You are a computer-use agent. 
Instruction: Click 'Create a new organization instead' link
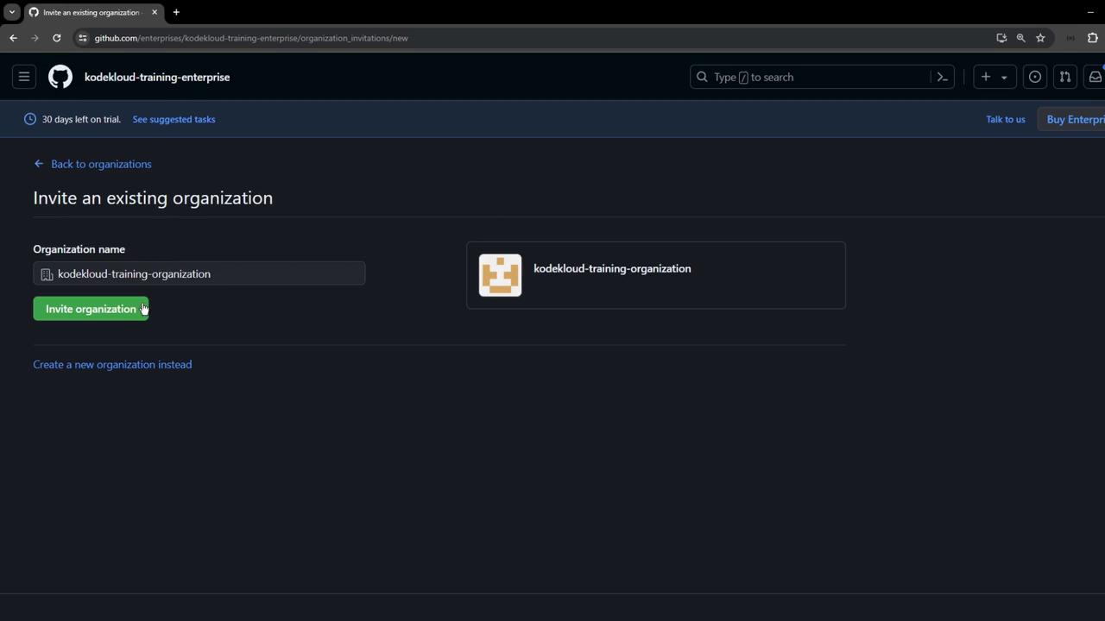point(112,364)
